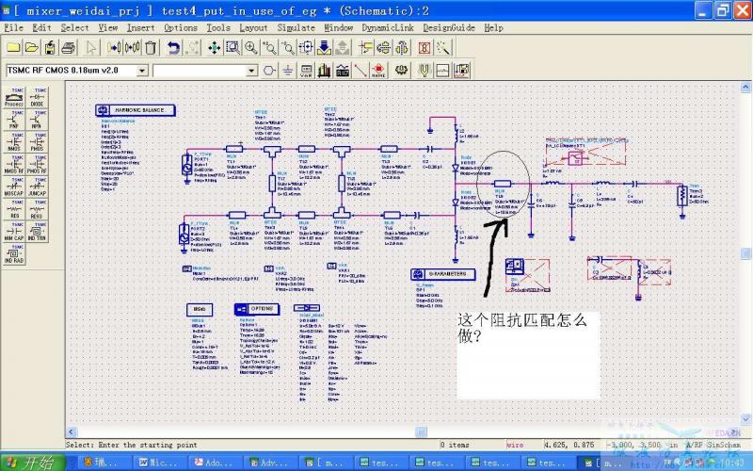Image resolution: width=753 pixels, height=471 pixels.
Task: Undo the last action
Action: 173,48
